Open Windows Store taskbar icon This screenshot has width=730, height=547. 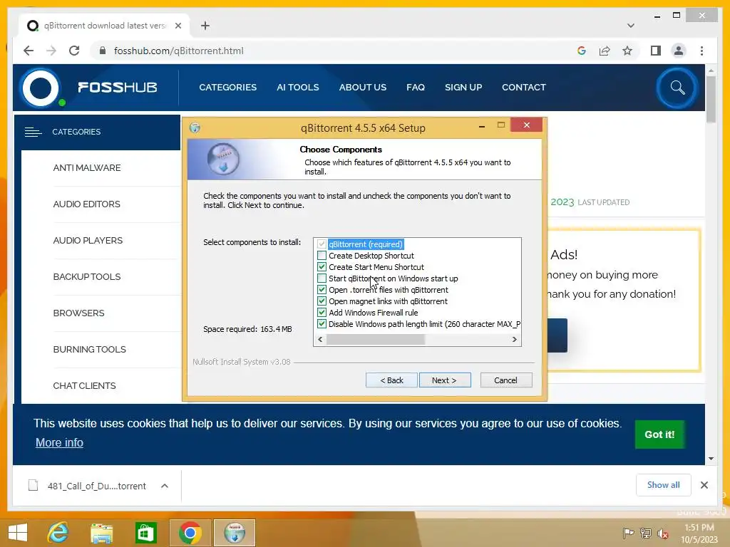[145, 533]
